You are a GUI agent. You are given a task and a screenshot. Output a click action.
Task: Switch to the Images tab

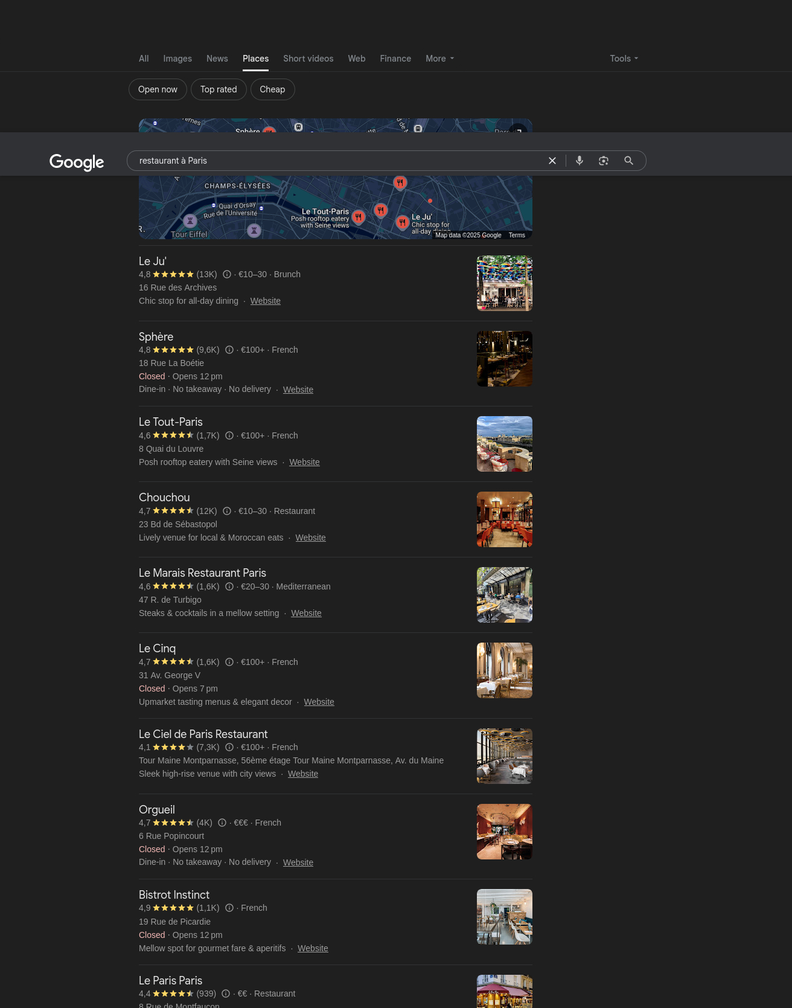177,59
